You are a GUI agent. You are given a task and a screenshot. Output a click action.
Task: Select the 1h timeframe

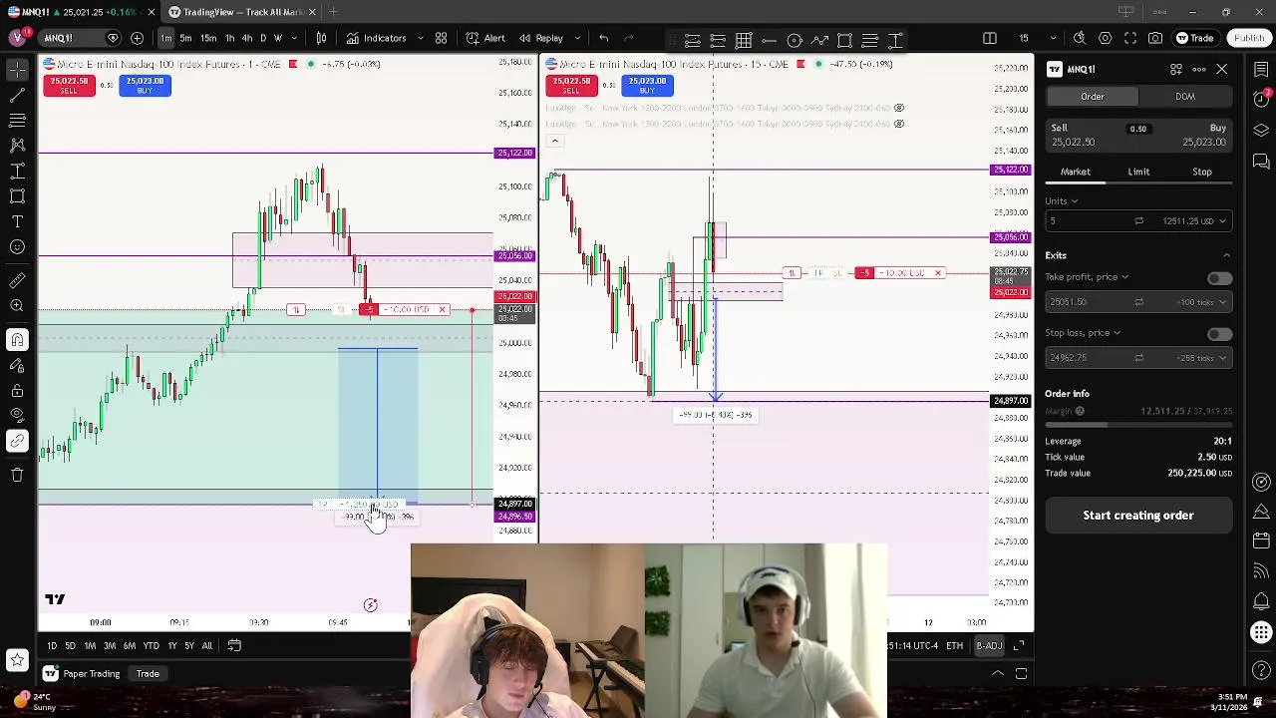[229, 38]
